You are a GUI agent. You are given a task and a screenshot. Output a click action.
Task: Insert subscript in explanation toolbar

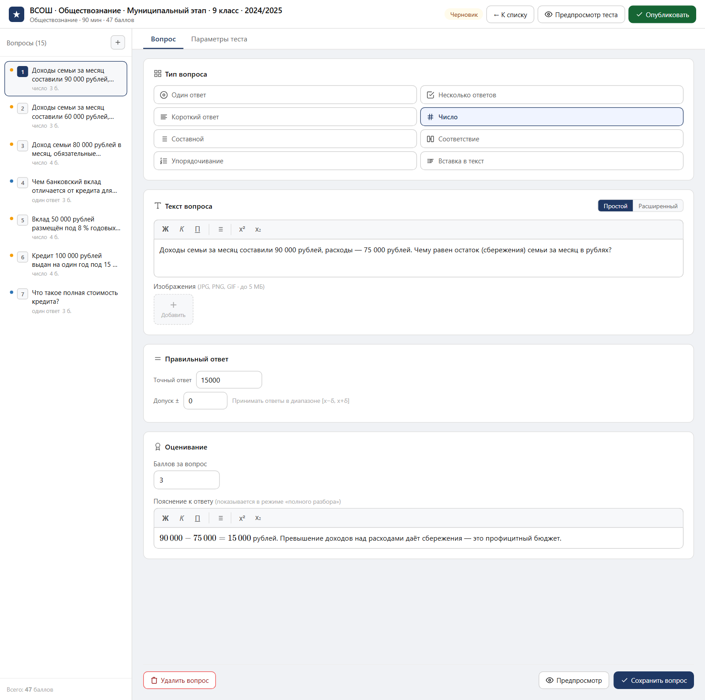tap(258, 518)
